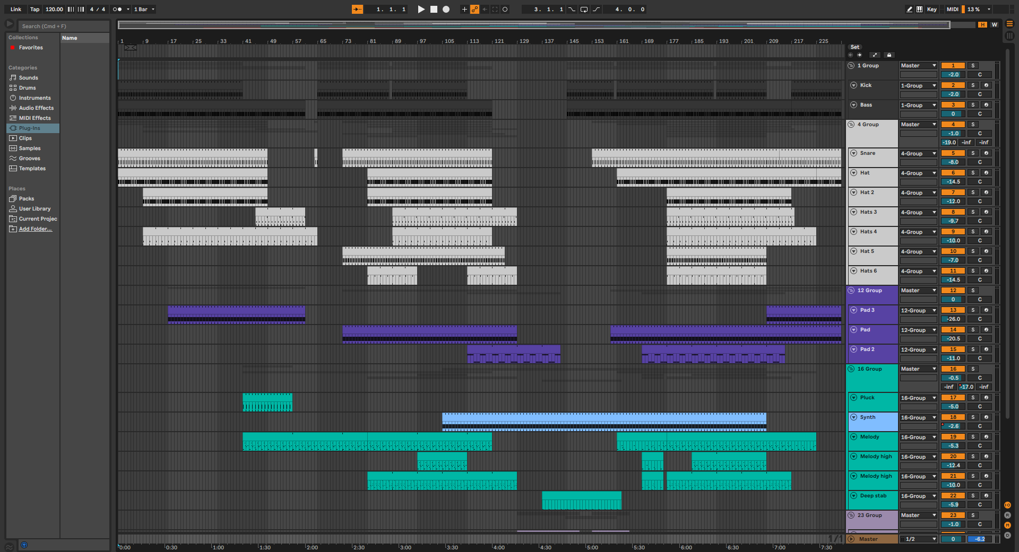Fold the 12 Group track
1019x552 pixels.
(x=851, y=291)
